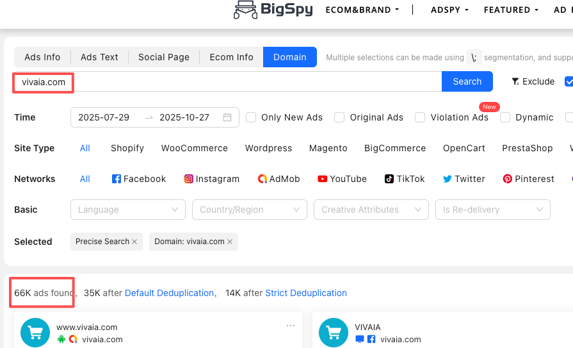The width and height of the screenshot is (573, 348).
Task: Enable the Dynamic checkbox
Action: [505, 117]
